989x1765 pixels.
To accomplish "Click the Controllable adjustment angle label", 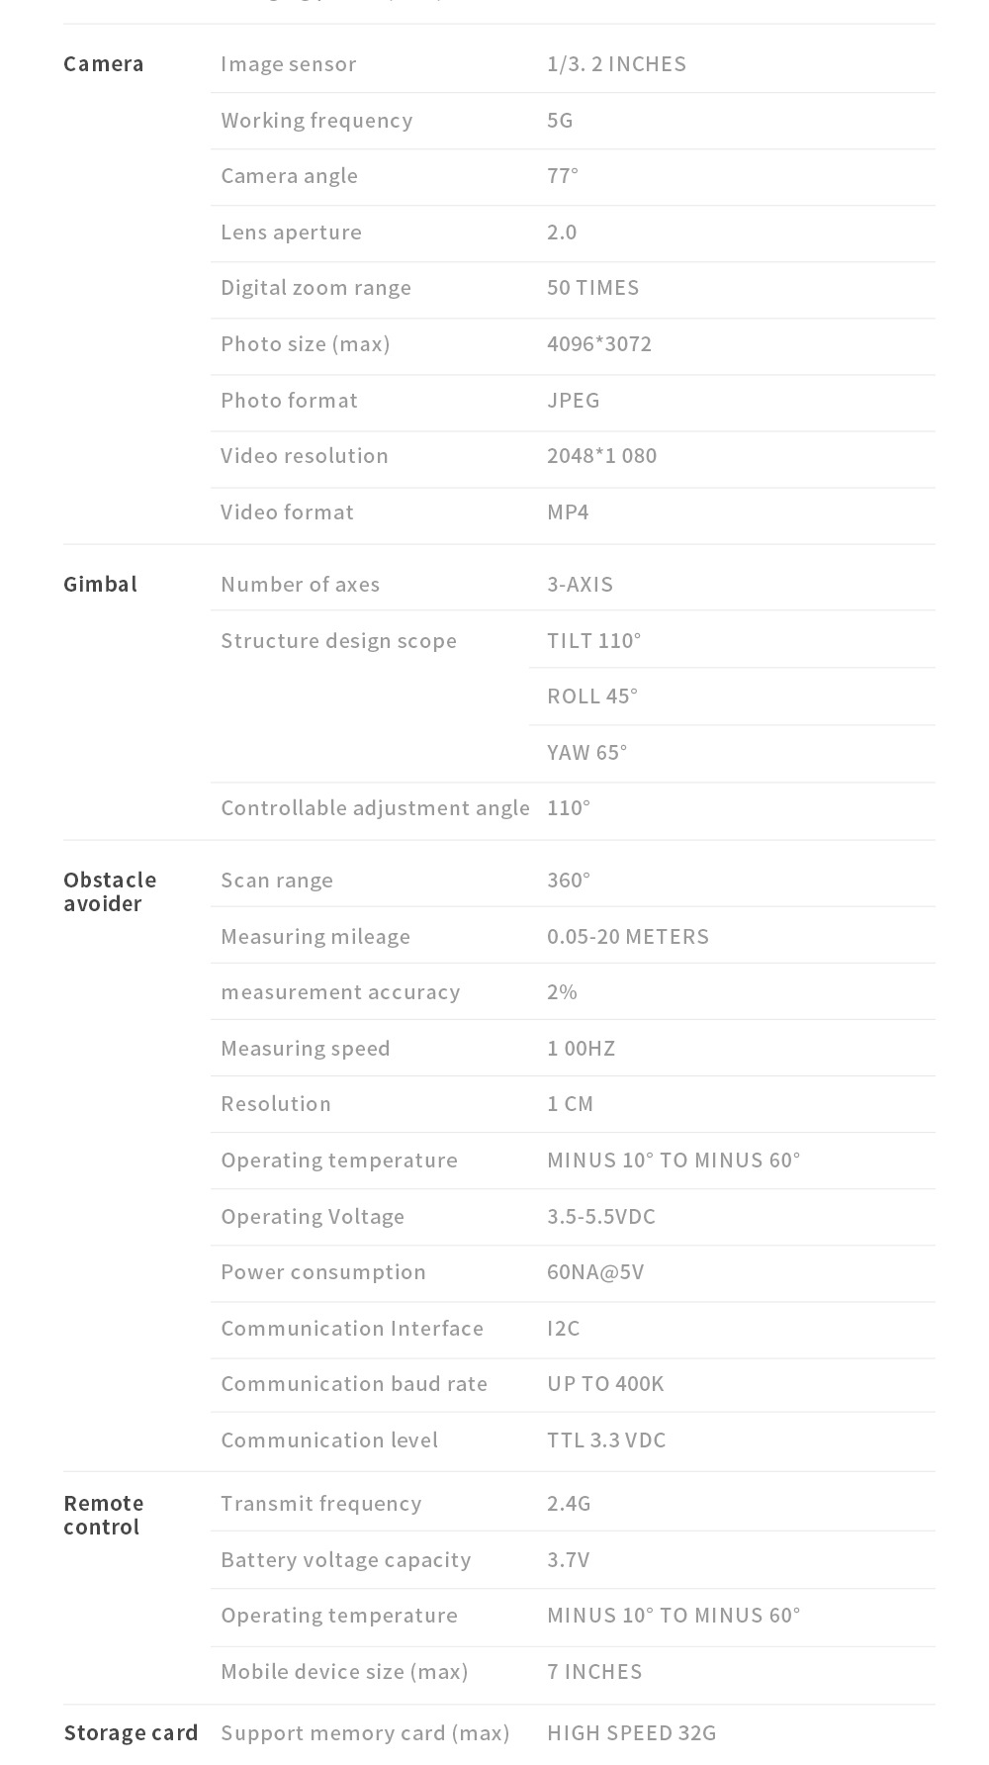I will (x=375, y=808).
